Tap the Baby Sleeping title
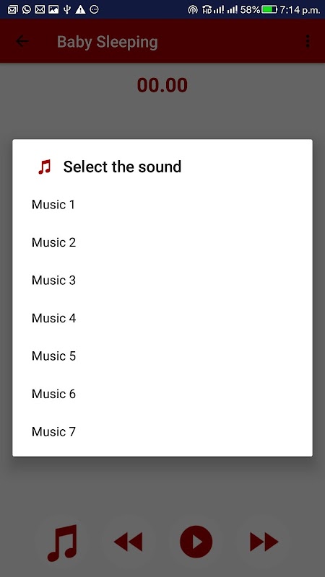This screenshot has width=325, height=577. pos(107,42)
